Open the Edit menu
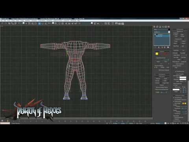Image resolution: width=189 pixels, height=142 pixels. (5, 21)
